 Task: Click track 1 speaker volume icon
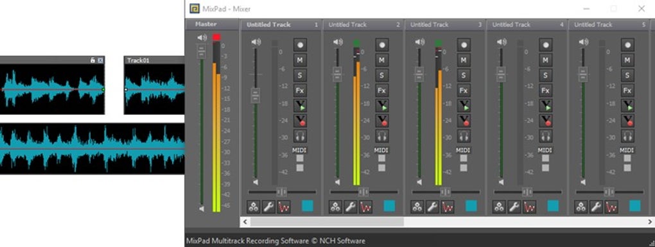[256, 42]
